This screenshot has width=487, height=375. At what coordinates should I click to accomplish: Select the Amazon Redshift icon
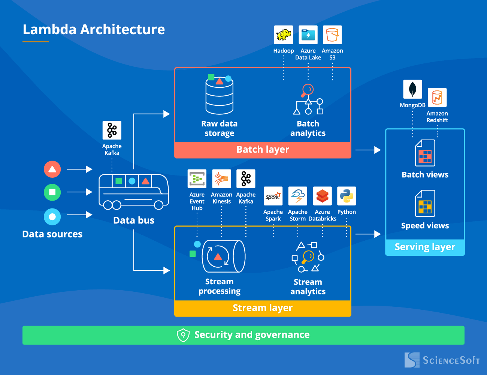437,96
